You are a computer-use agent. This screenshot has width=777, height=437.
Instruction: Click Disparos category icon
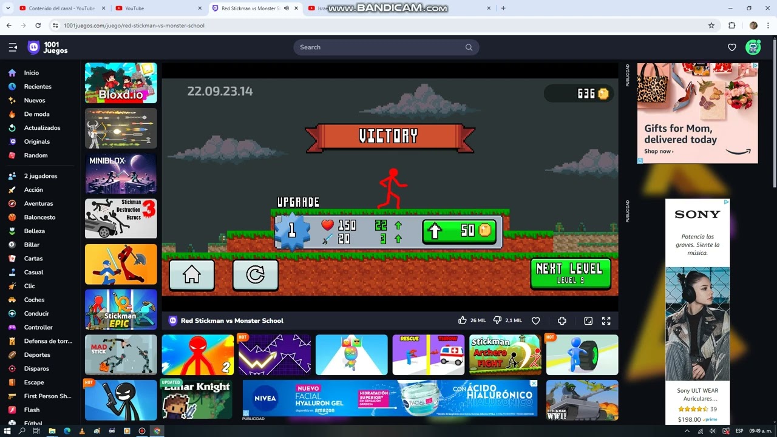(x=12, y=368)
